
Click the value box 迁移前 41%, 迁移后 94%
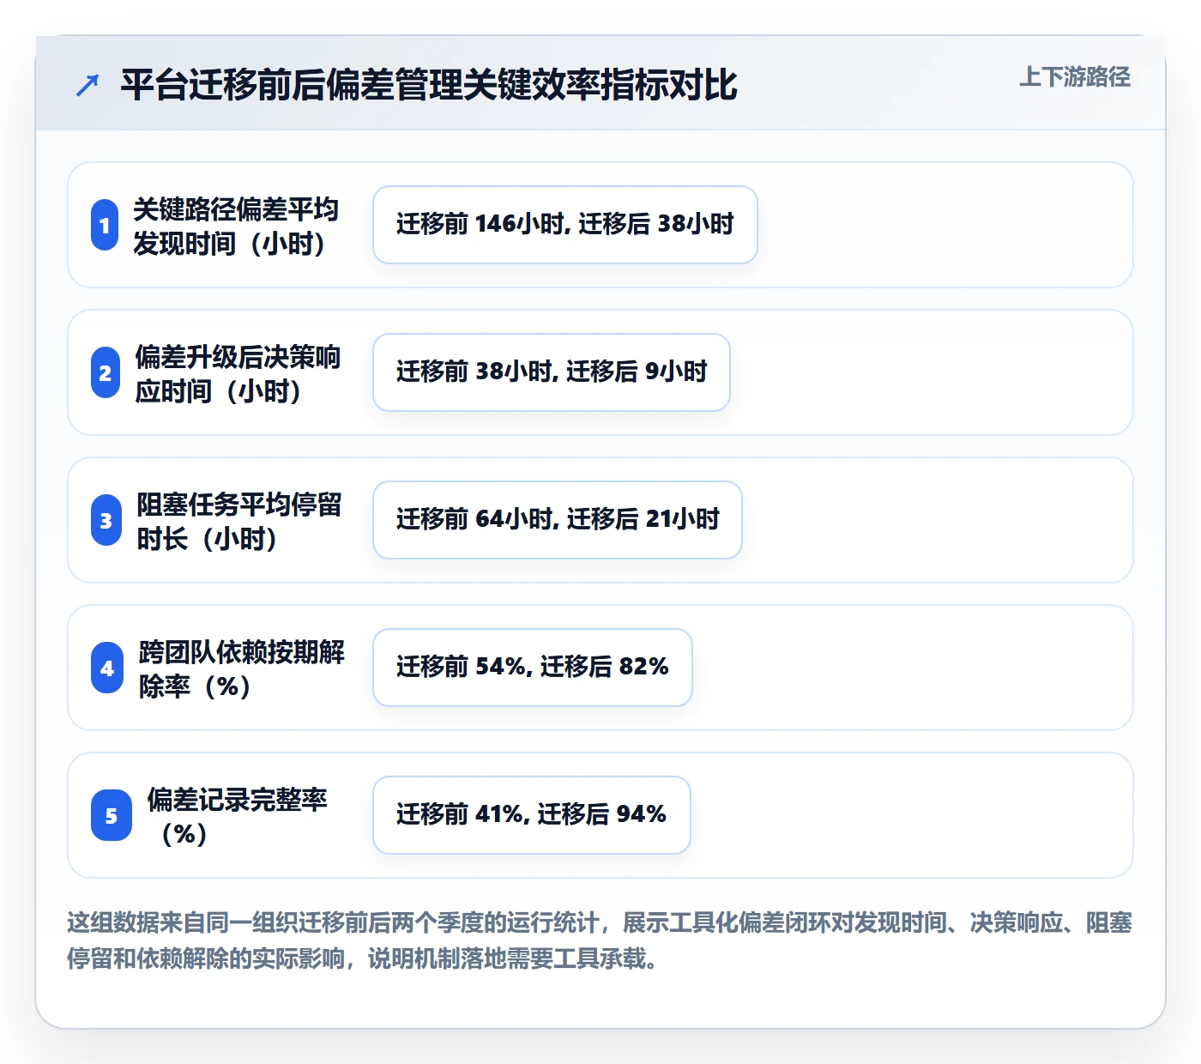click(532, 815)
